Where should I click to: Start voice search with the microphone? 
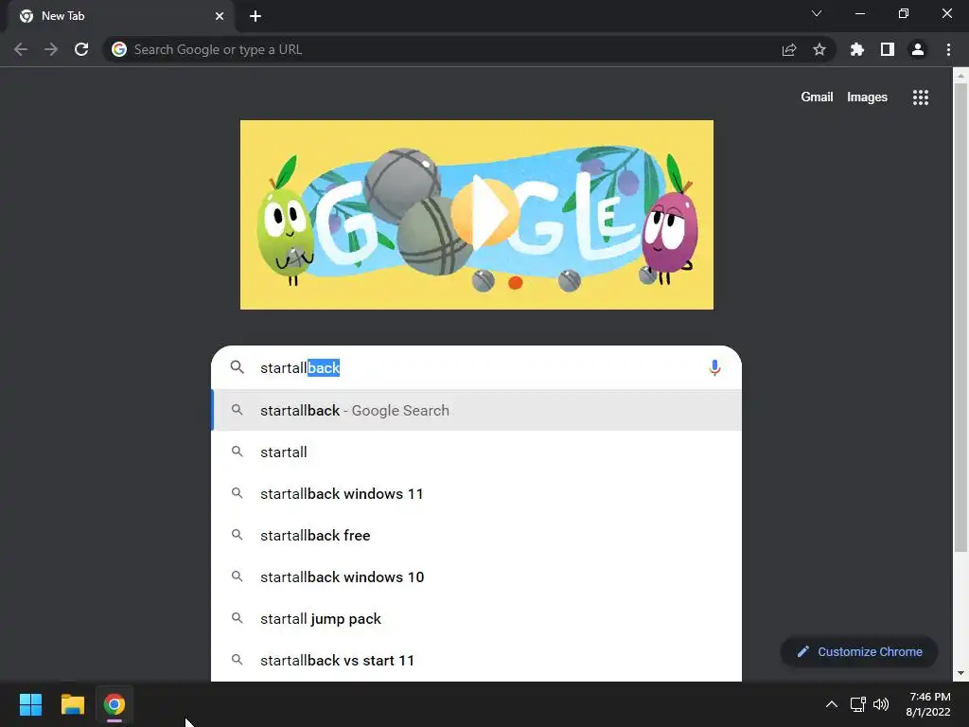[x=714, y=368]
